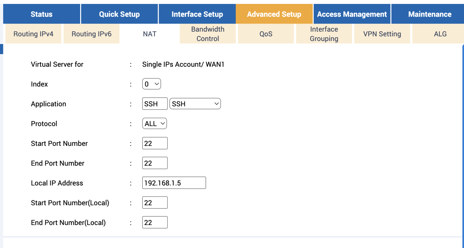464x248 pixels.
Task: Open the Access Management tab
Action: [x=352, y=14]
